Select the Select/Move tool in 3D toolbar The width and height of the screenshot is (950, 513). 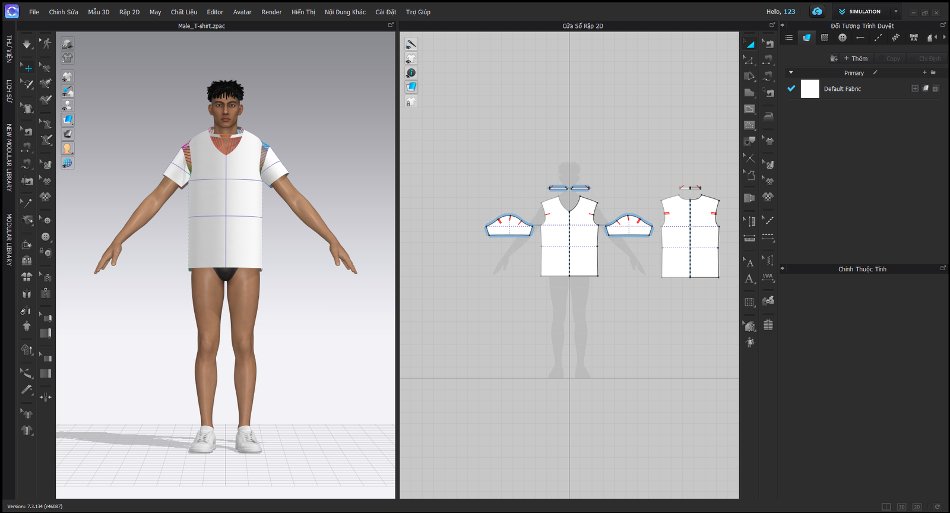click(27, 68)
